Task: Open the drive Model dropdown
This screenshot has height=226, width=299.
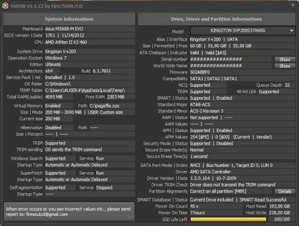Action: (x=243, y=30)
